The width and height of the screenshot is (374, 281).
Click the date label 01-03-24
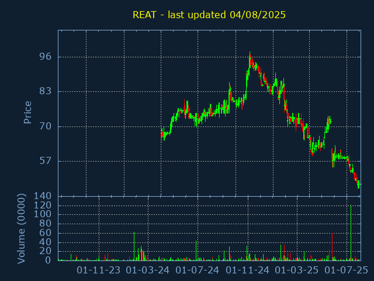[148, 270]
